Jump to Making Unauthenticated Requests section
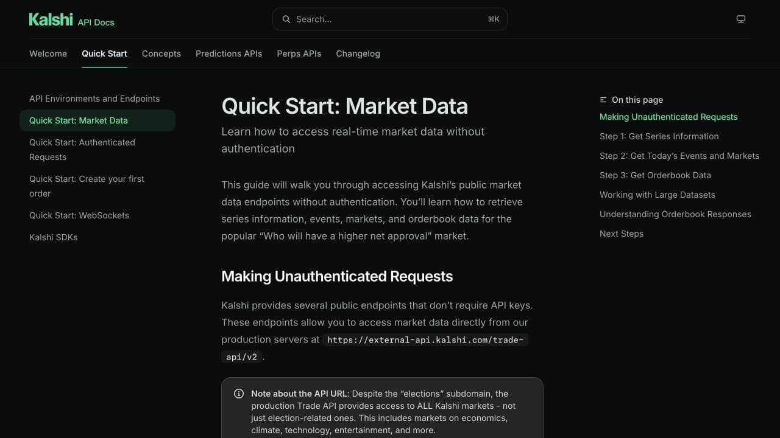This screenshot has height=438, width=780. click(668, 117)
